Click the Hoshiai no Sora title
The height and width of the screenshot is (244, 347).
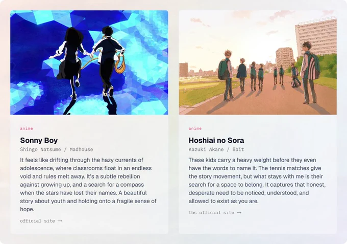(216, 140)
